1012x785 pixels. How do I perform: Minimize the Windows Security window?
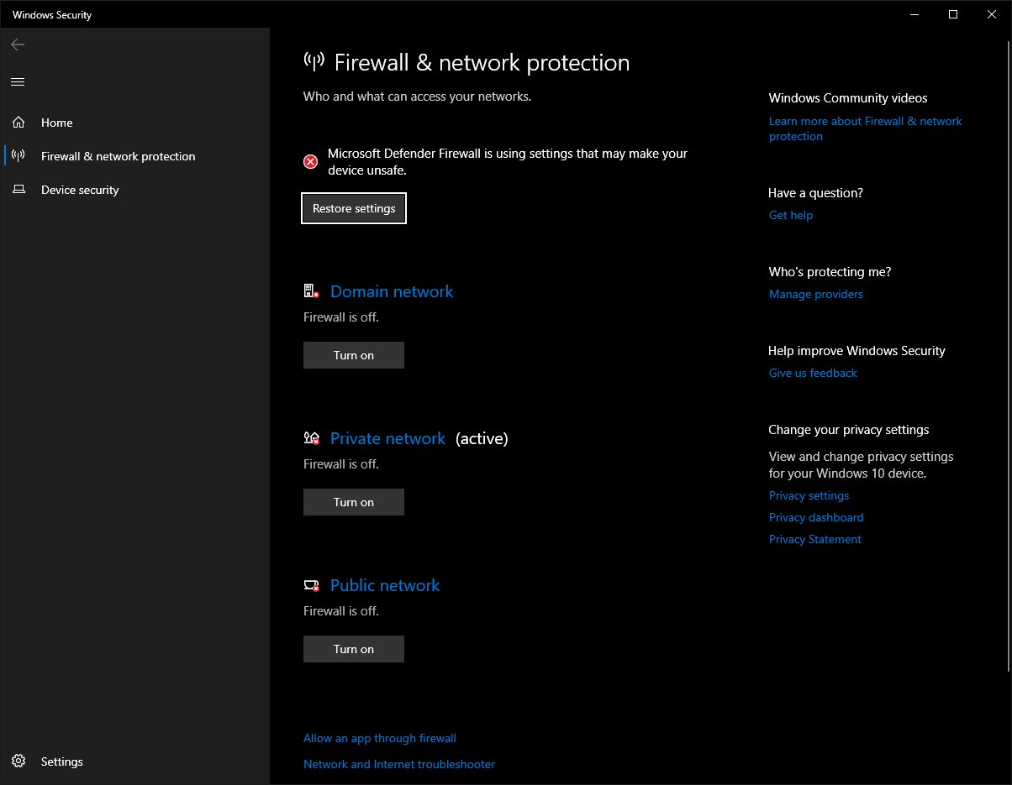click(915, 14)
